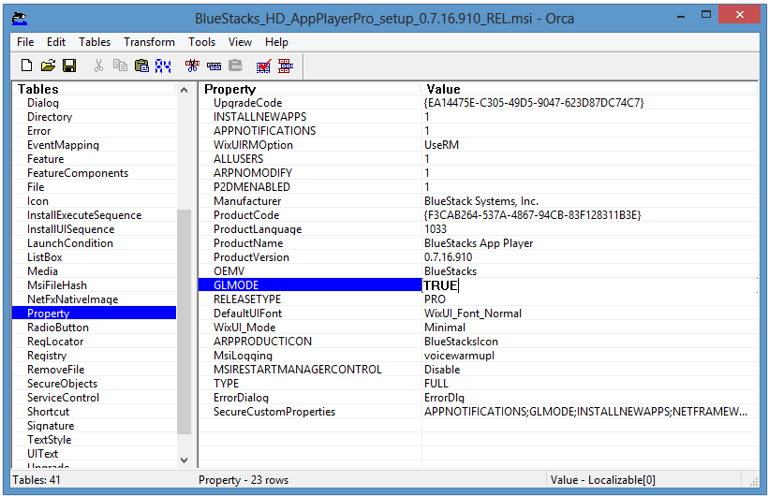Select the LaunchCondition table
Image resolution: width=768 pixels, height=496 pixels.
tap(70, 243)
